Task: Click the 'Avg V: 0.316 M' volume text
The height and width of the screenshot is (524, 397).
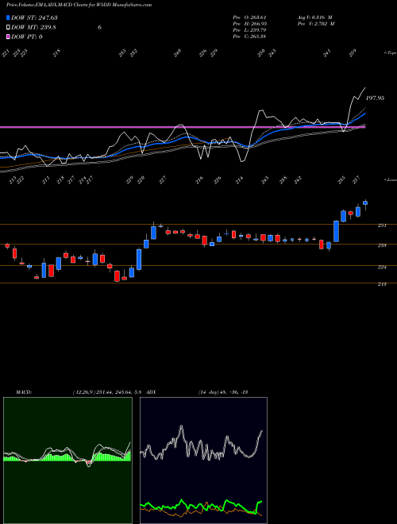Action: (315, 17)
